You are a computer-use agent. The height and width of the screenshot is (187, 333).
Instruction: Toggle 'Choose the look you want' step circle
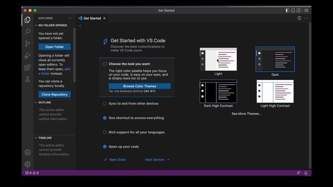[105, 64]
